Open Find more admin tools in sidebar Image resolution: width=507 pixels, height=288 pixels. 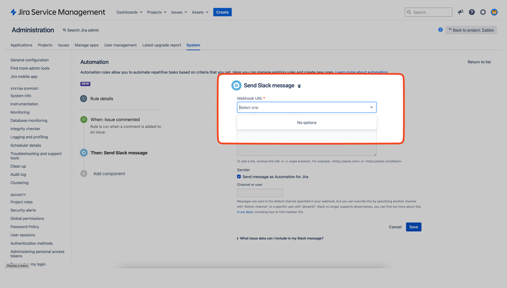(x=30, y=68)
